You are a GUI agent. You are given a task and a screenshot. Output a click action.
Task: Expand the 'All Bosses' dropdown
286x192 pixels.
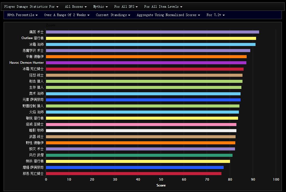pyautogui.click(x=76, y=7)
